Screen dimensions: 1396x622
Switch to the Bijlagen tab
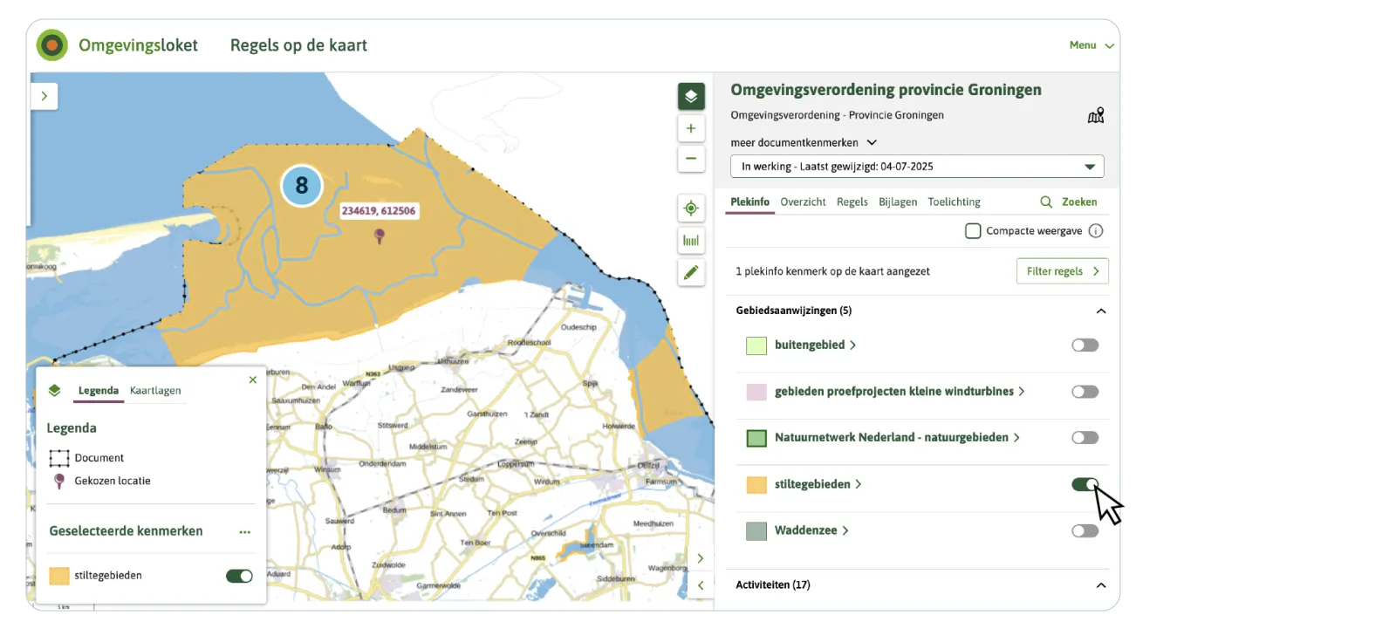pos(898,202)
